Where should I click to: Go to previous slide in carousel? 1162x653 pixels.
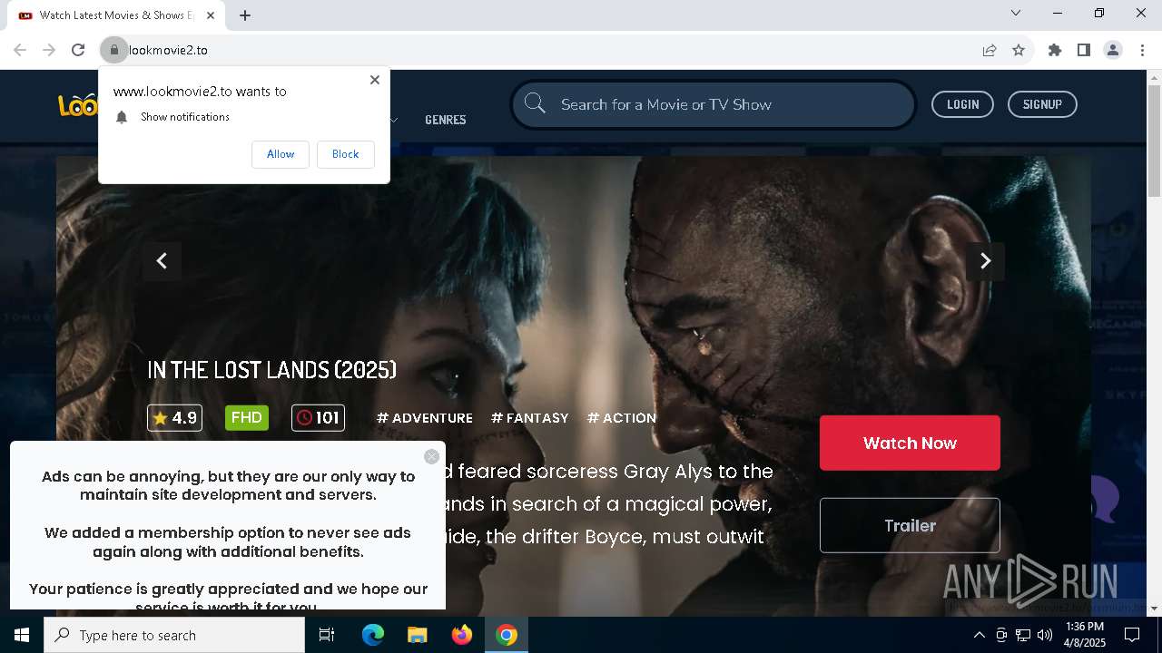[162, 261]
